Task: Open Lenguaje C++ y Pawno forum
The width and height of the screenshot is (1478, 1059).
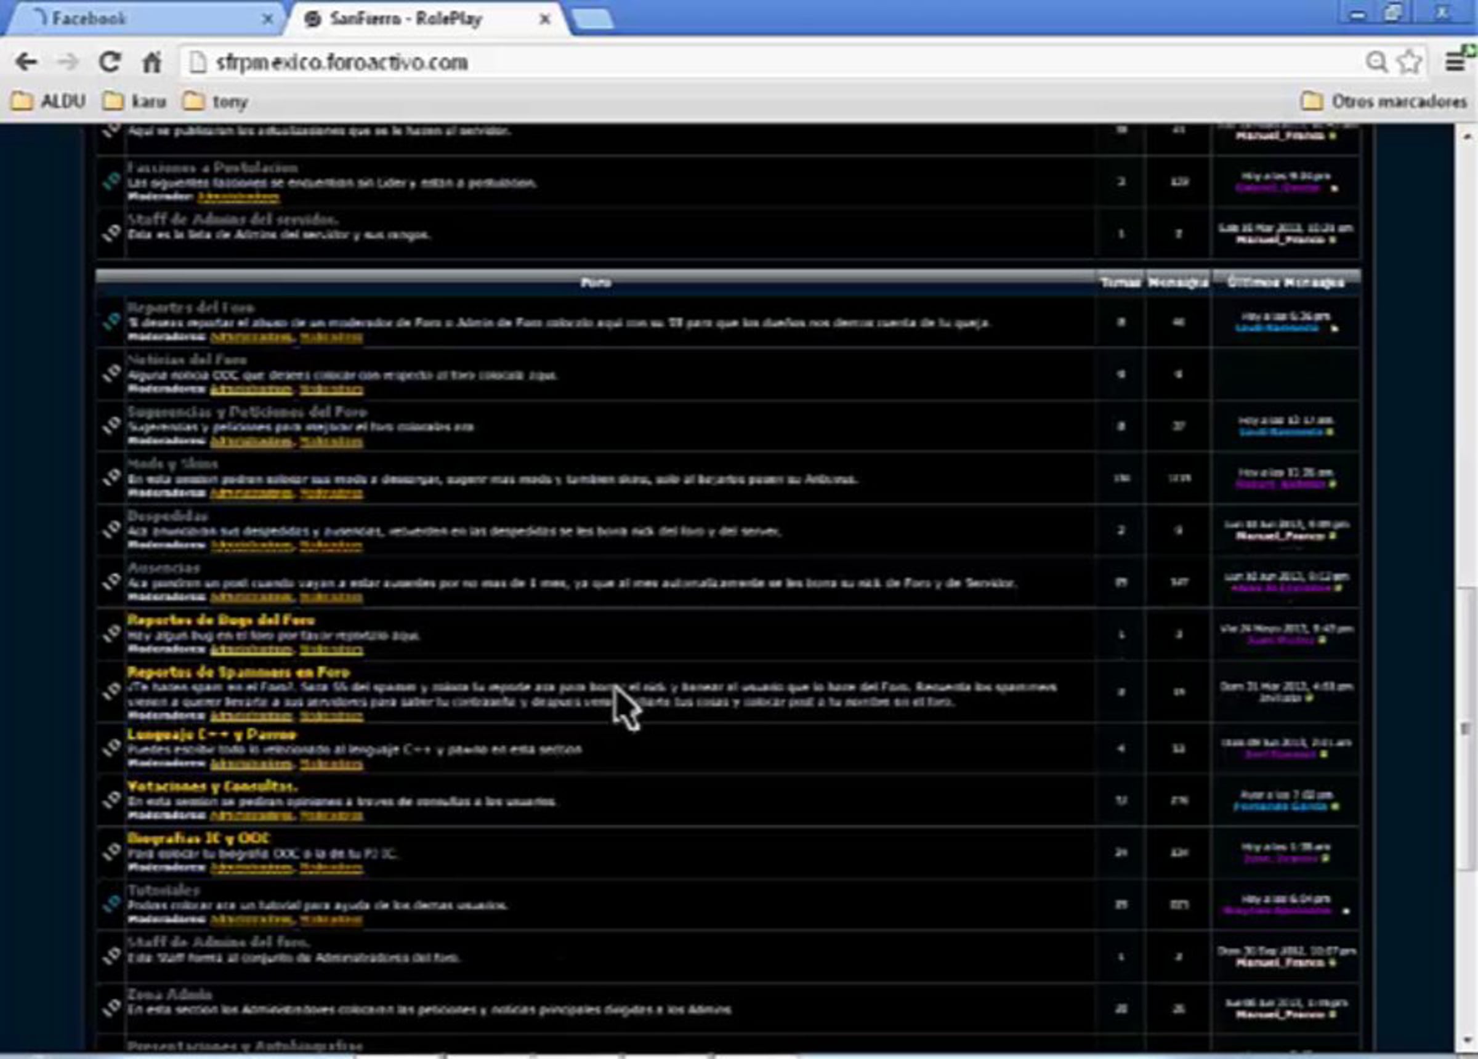Action: (212, 735)
